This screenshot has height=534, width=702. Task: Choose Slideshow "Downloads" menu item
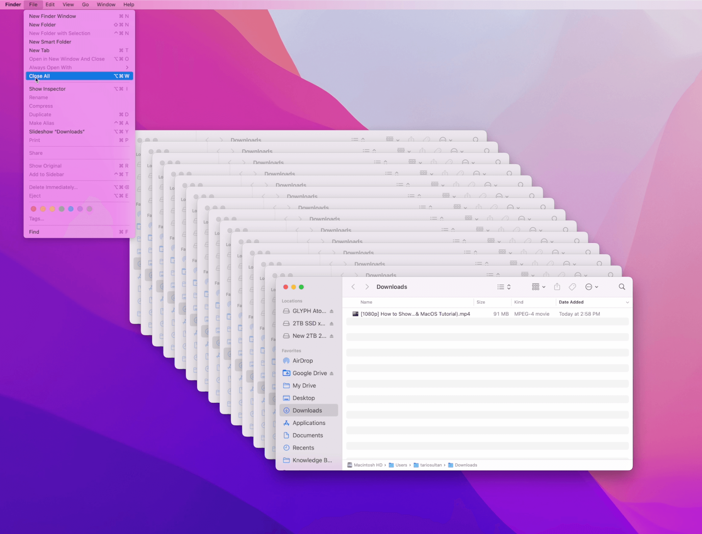[79, 131]
